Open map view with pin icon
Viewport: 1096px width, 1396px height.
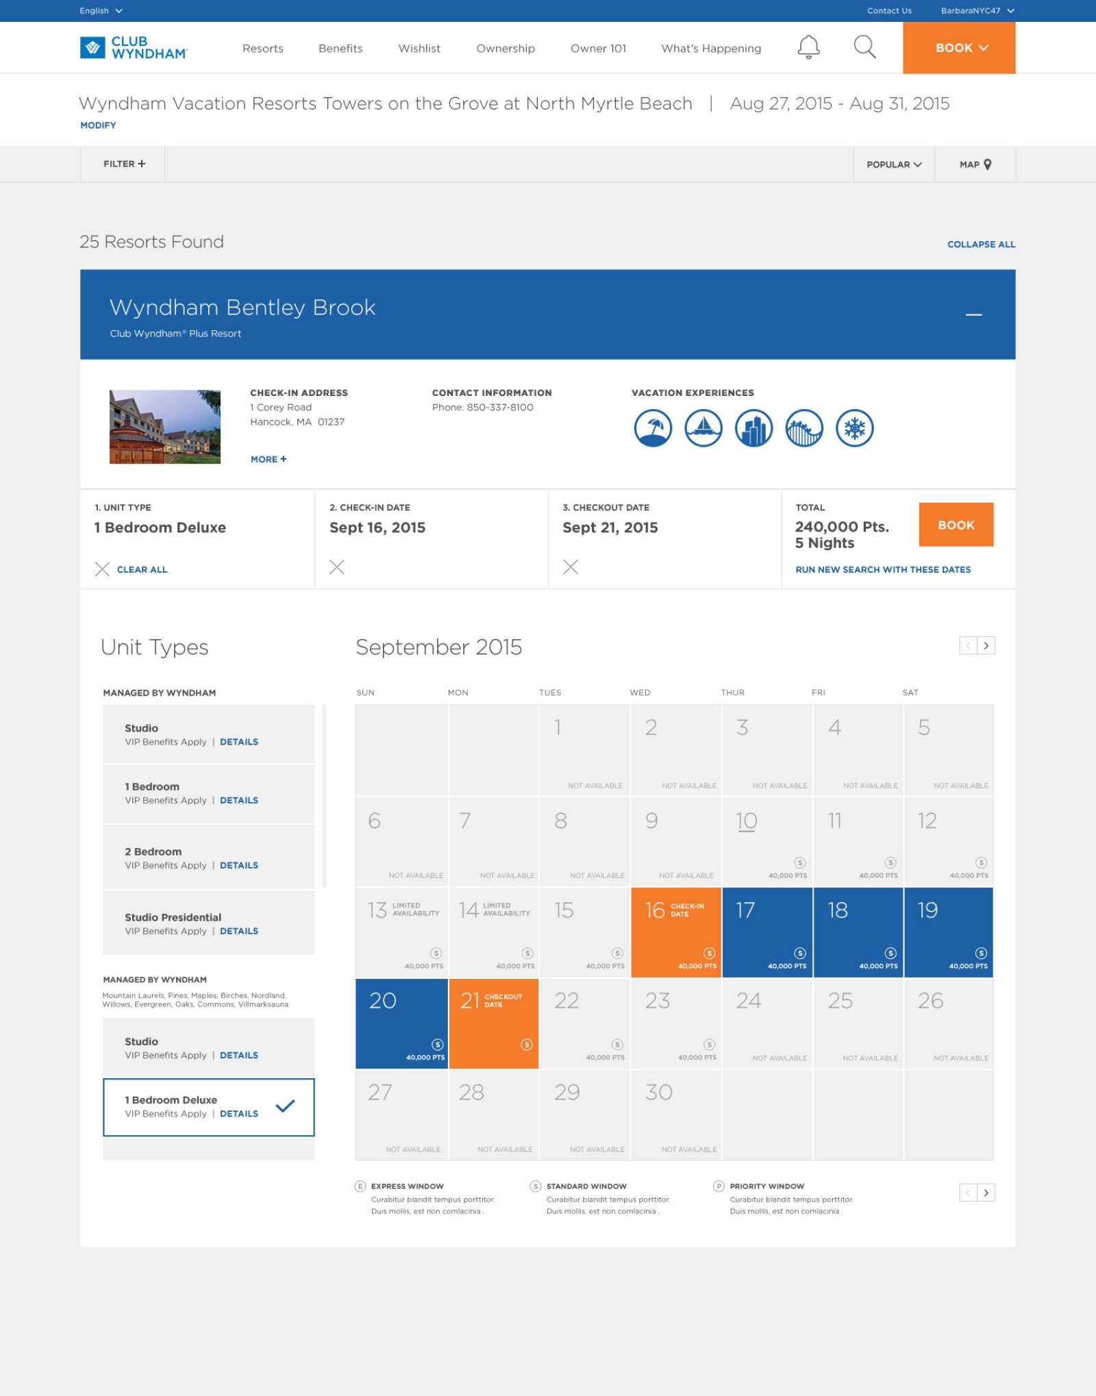click(x=975, y=164)
